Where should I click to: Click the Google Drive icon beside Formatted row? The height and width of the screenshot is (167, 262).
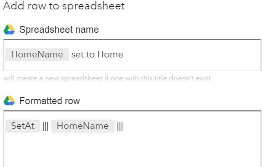tap(9, 101)
